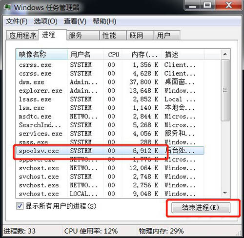Screen dimensions: 244x238
Task: Click the 本地会... description cell
Action: click(180, 108)
